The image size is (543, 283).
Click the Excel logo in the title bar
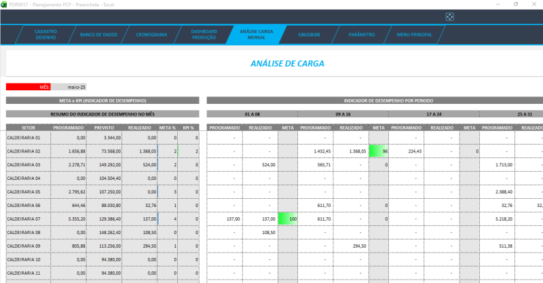tap(4, 4)
